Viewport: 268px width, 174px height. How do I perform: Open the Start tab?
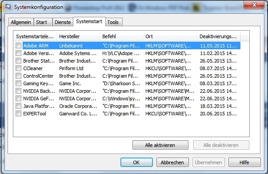pyautogui.click(x=43, y=22)
